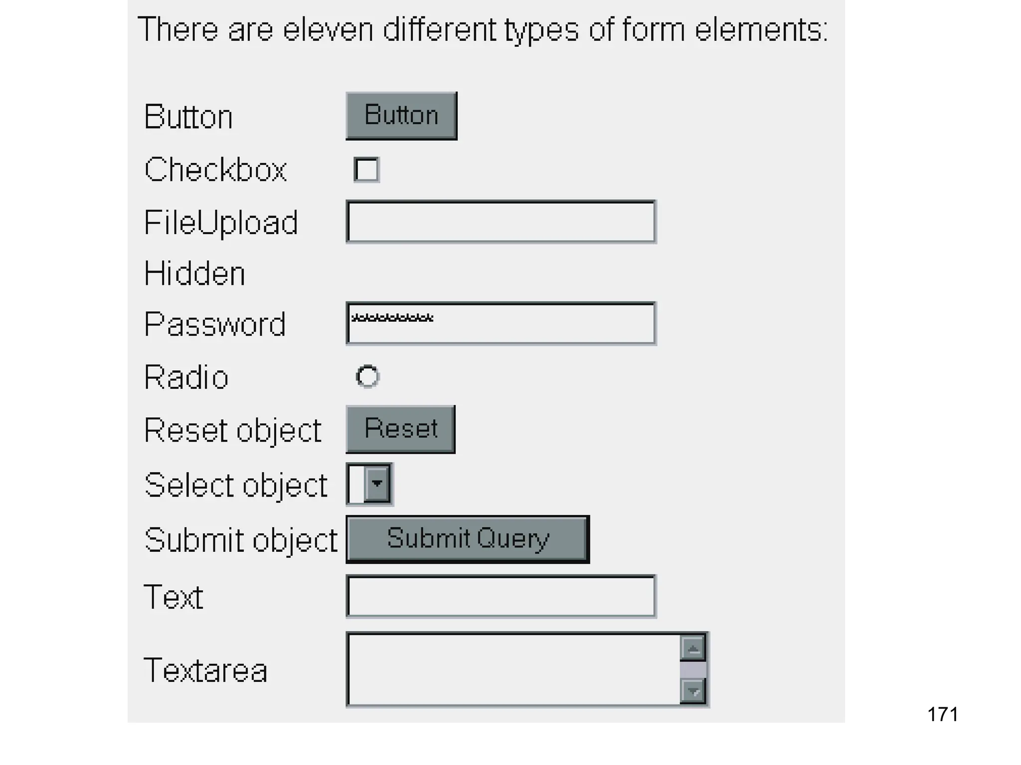Viewport: 1021px width, 765px height.
Task: Click the Textarea label text
Action: (x=205, y=670)
